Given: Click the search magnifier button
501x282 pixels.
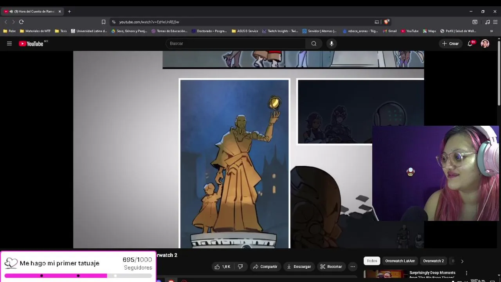Looking at the screenshot, I should [314, 43].
